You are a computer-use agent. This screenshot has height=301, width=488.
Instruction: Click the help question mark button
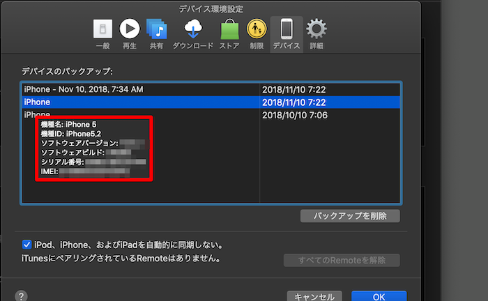[21, 295]
